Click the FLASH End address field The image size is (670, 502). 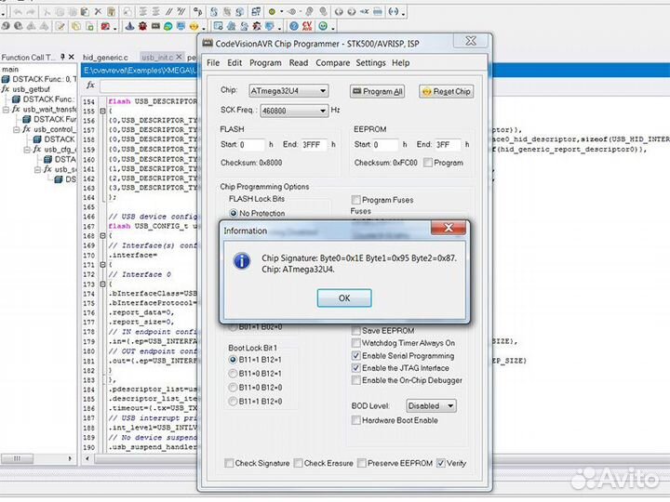(x=314, y=145)
